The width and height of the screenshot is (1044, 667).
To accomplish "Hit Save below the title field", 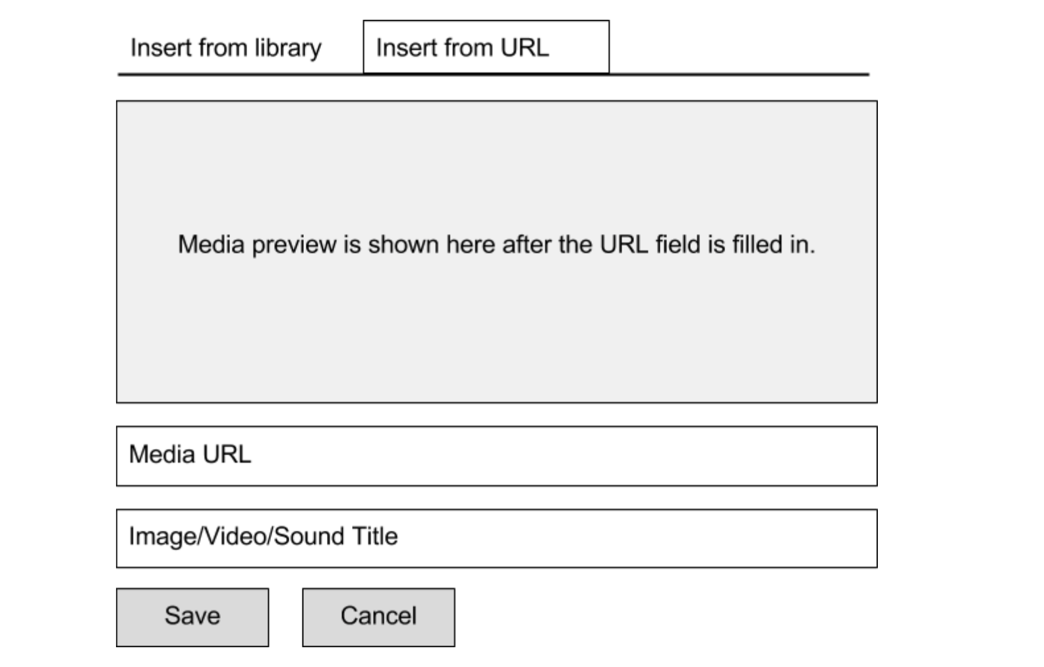I will pos(192,617).
